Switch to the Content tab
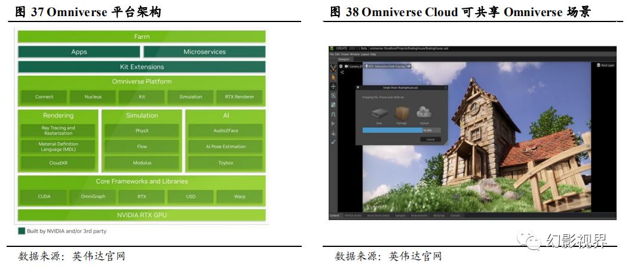This screenshot has width=628, height=269. click(x=335, y=215)
